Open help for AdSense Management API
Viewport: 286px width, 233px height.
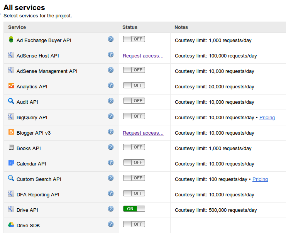pyautogui.click(x=111, y=70)
